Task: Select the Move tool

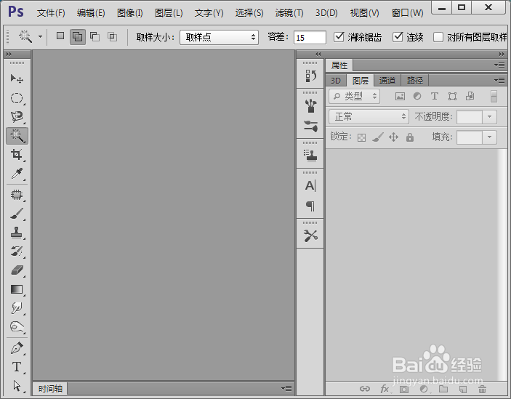Action: [x=17, y=78]
